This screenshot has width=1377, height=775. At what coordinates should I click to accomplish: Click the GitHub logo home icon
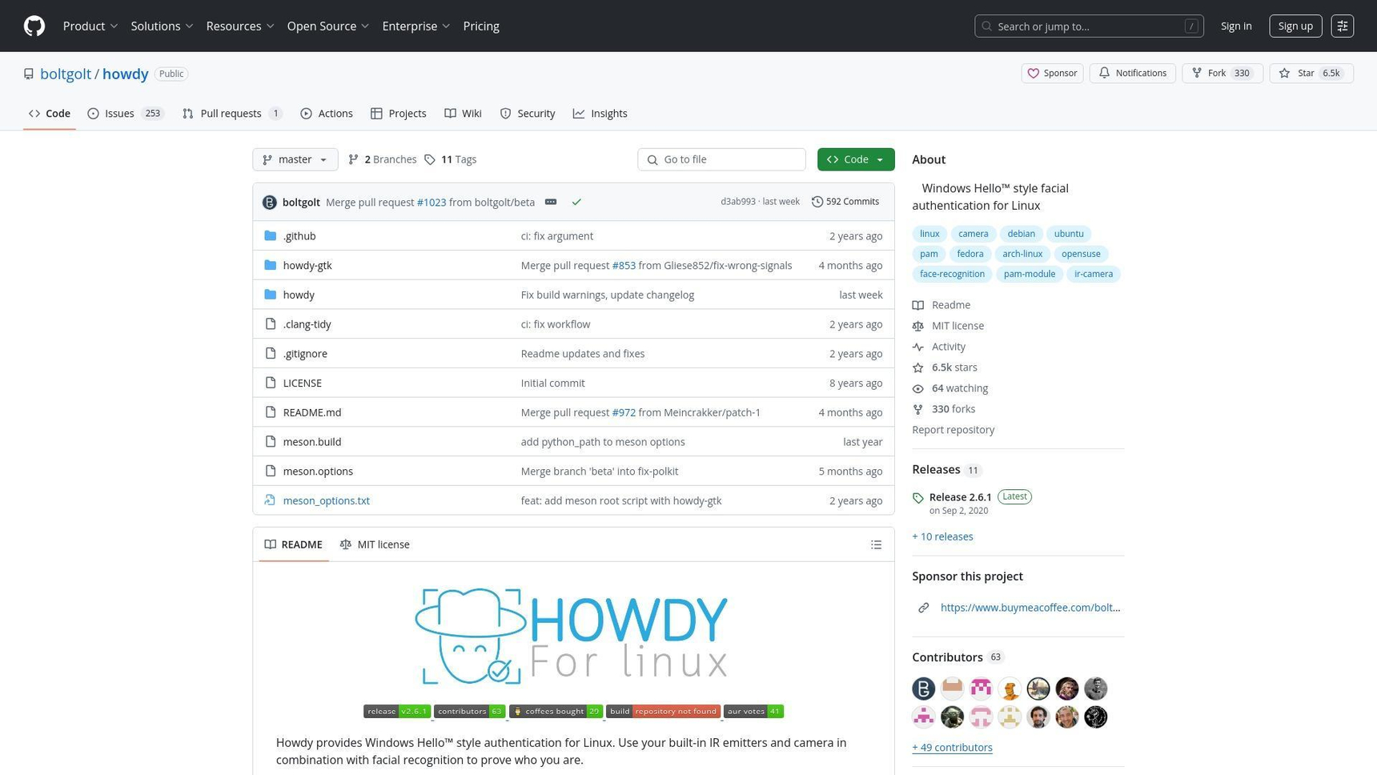click(x=34, y=26)
